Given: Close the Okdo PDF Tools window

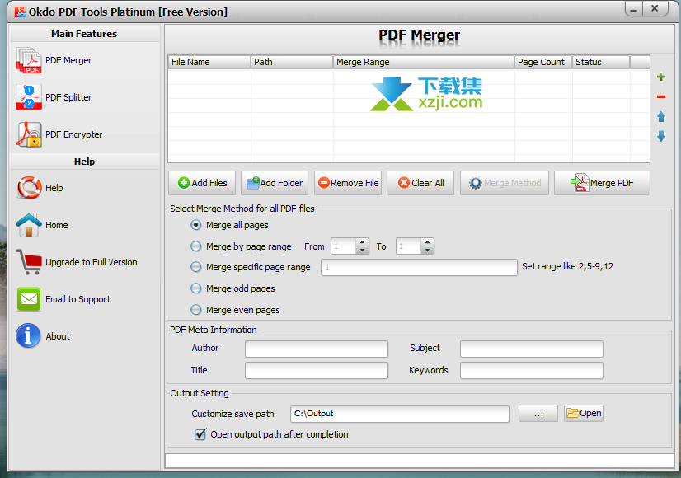Looking at the screenshot, I should (655, 9).
